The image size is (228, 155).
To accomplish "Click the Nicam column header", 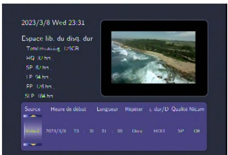I will tap(197, 109).
